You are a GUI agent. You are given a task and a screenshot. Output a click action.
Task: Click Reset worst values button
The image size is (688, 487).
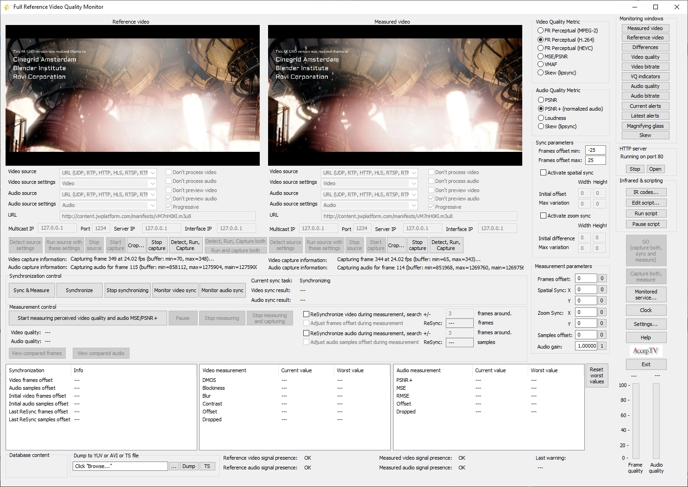pyautogui.click(x=597, y=375)
